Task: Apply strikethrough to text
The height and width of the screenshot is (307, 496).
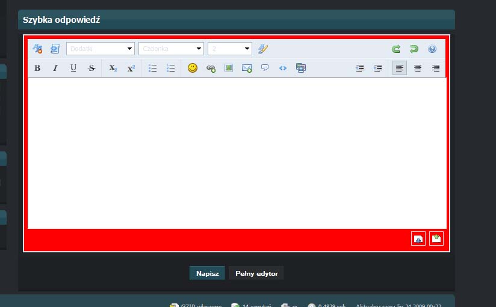Action: pos(91,68)
